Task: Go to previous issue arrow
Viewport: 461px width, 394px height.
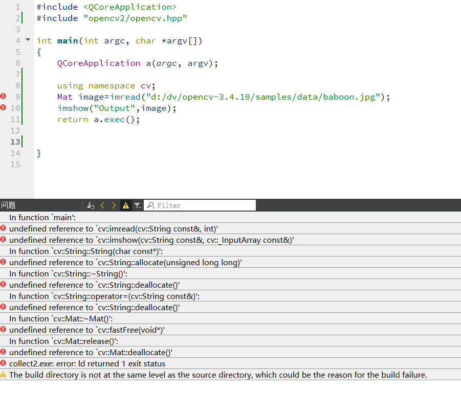Action: click(103, 205)
